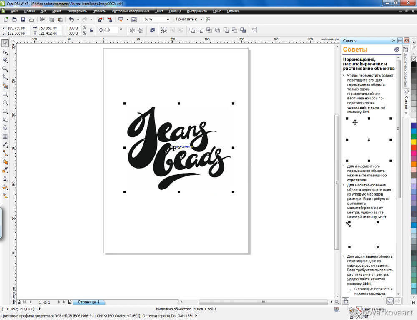Click the Trim shaping icon
Screen dimensions: 417x320
click(201, 30)
